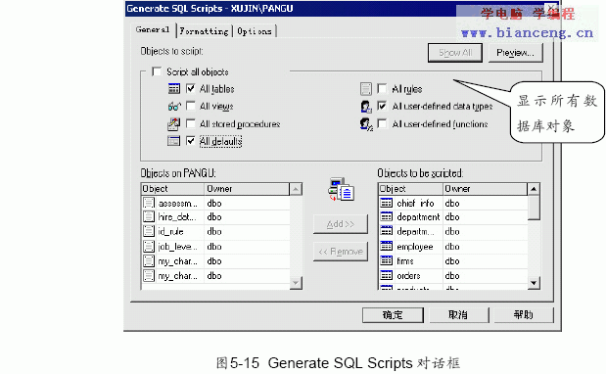Sort by Owner column in scripted list
Image resolution: width=606 pixels, height=374 pixels.
coord(485,189)
